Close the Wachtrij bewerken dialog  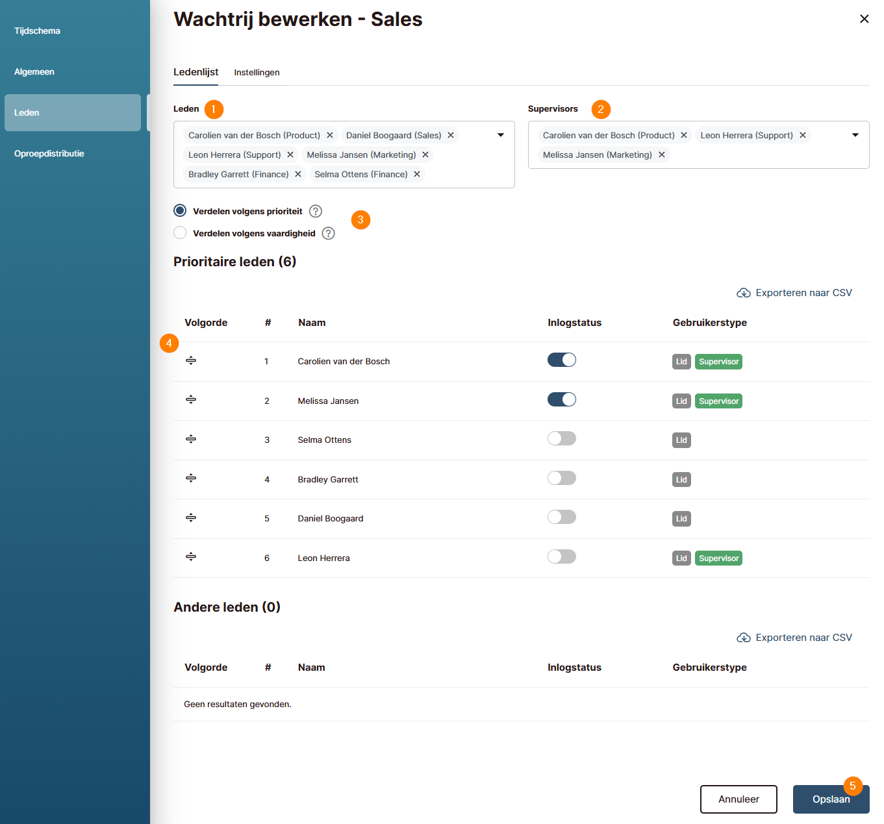point(864,19)
